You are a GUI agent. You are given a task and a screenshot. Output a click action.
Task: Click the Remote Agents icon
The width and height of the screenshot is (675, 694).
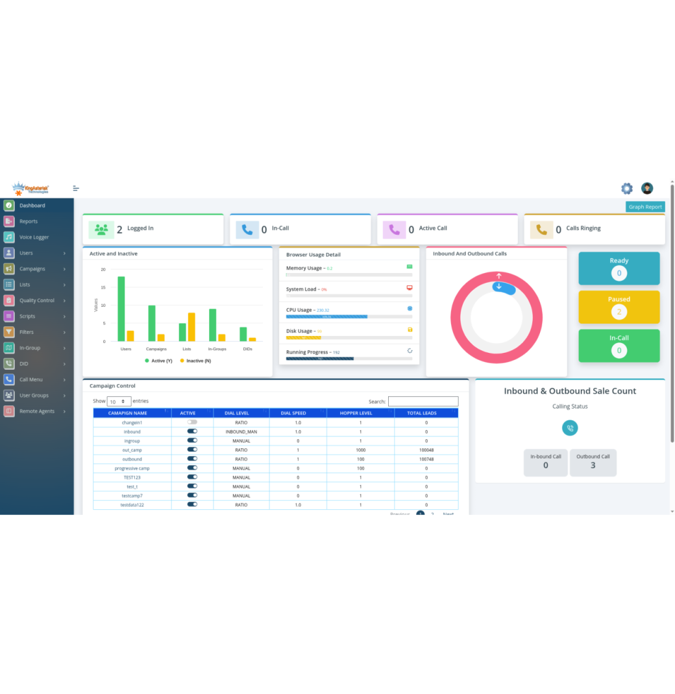[x=9, y=411]
